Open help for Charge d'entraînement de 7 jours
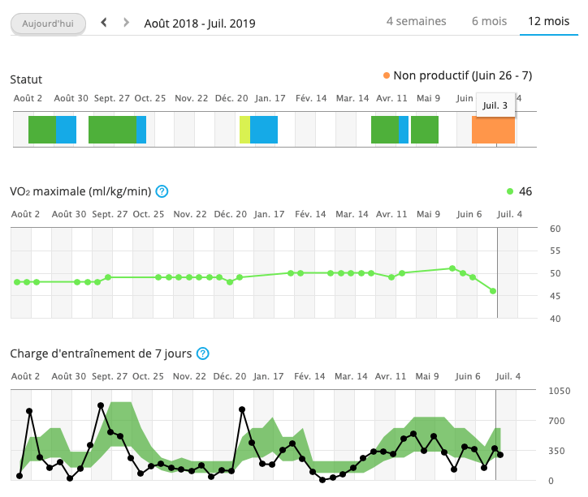588x497 pixels. pos(203,353)
